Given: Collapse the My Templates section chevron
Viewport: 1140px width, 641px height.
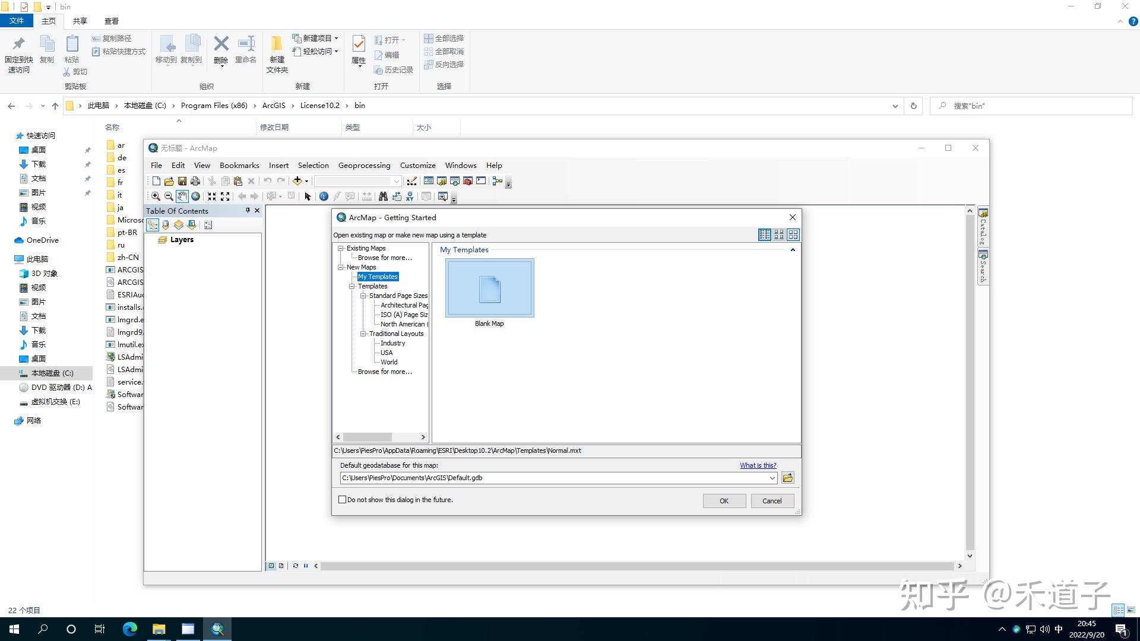Looking at the screenshot, I should tap(793, 250).
